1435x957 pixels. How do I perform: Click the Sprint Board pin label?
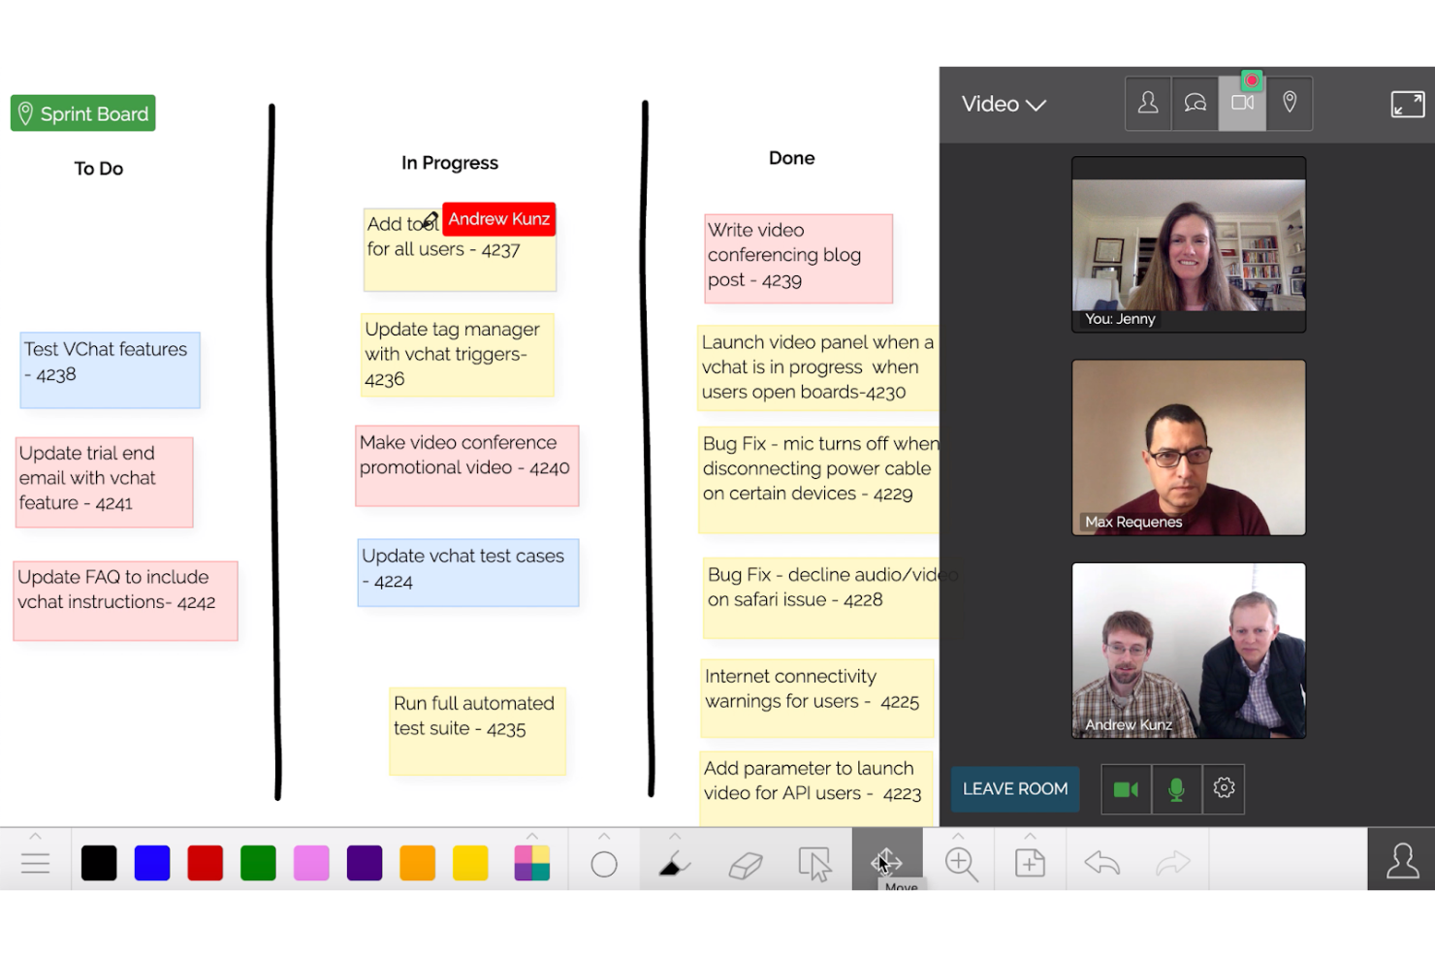83,113
